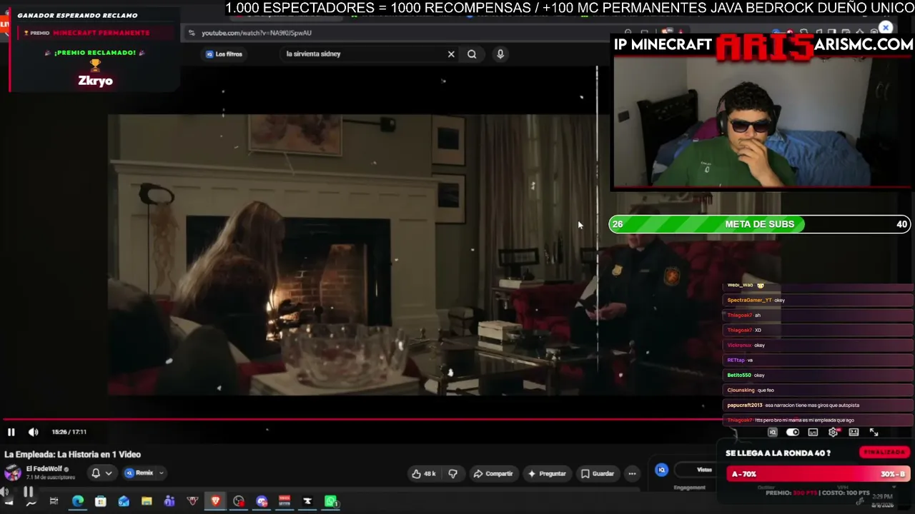Open the Mail app in the taskbar
The image size is (915, 514).
click(124, 501)
